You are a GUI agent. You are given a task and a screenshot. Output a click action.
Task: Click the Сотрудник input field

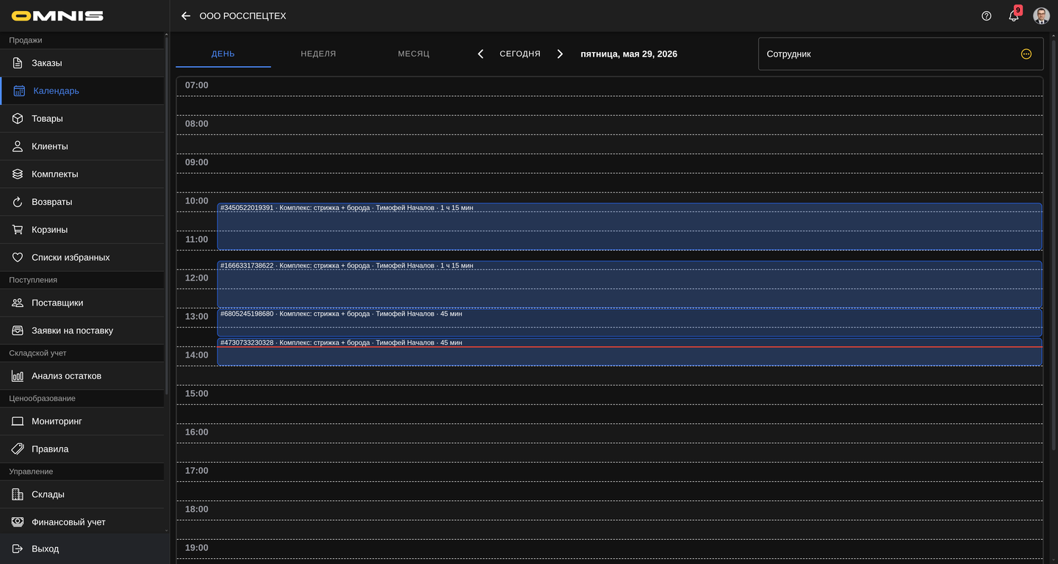click(901, 54)
